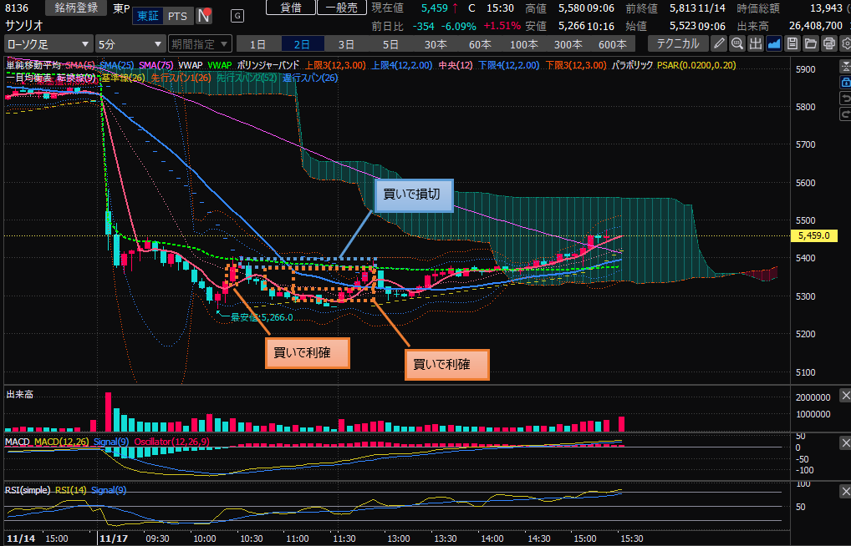Toggle the 出 volume display icon
Image resolution: width=851 pixels, height=546 pixels.
pyautogui.click(x=756, y=43)
